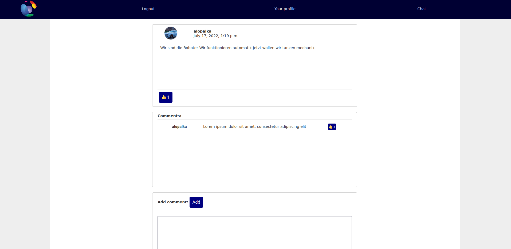
Task: Click alopalka's car profile picture
Action: click(x=171, y=33)
